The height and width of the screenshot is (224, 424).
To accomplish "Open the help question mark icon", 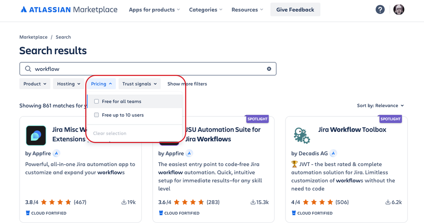I will pyautogui.click(x=380, y=10).
